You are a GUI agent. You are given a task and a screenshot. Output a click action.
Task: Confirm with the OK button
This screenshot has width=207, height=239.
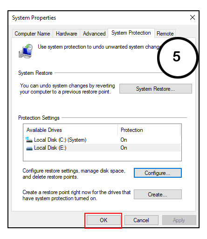[x=103, y=220]
